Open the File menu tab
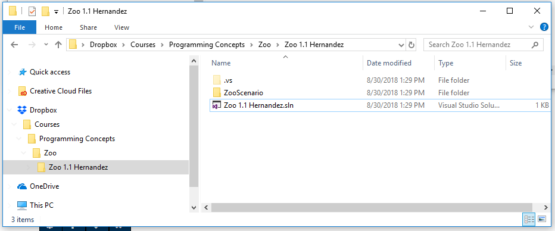 point(20,27)
